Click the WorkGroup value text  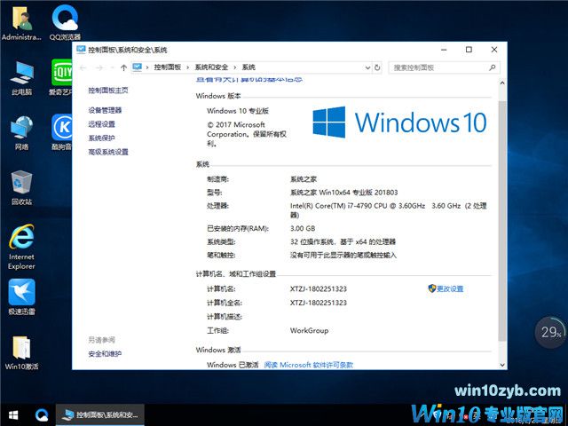coord(309,330)
